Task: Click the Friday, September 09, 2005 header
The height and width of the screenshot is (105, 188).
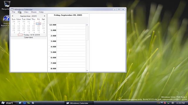Action: [68, 15]
